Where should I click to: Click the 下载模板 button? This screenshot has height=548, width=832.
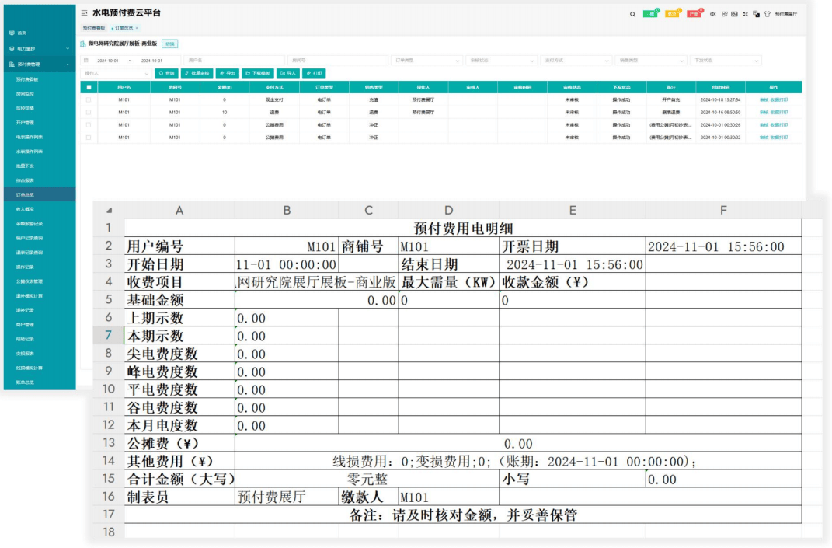(x=259, y=73)
